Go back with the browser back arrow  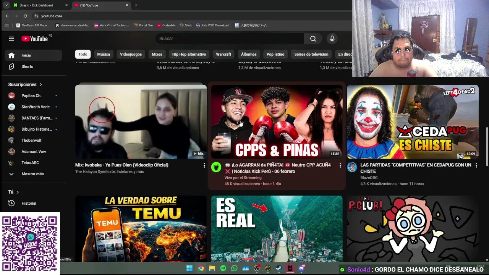7,16
